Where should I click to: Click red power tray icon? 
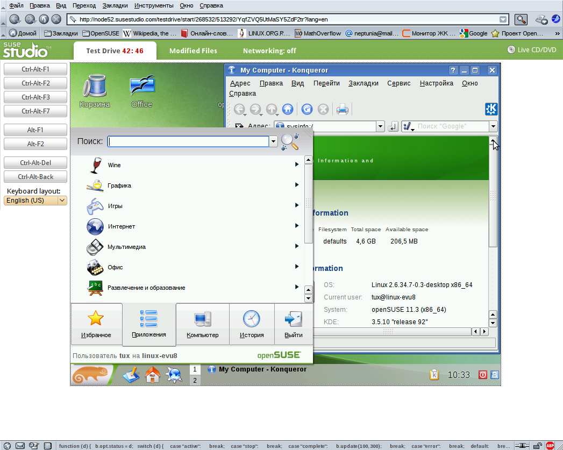[482, 375]
